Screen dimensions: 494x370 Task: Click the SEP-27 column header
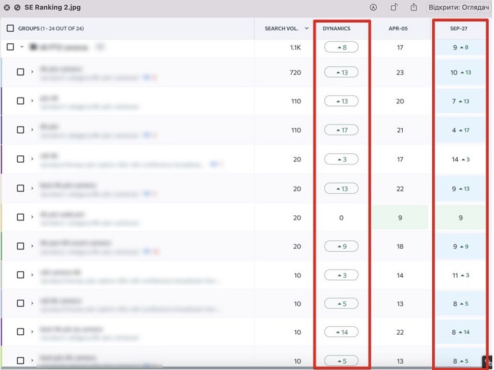[x=460, y=28]
